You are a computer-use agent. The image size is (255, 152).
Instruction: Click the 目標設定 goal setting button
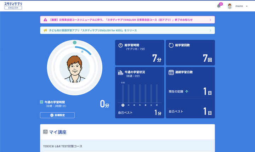tap(57, 115)
